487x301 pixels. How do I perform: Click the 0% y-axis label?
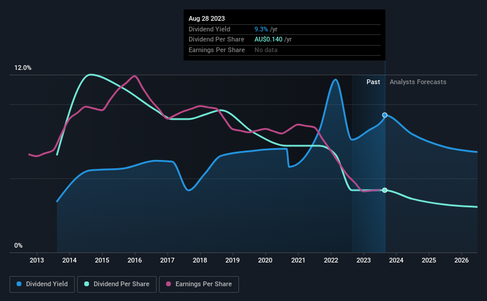coord(18,245)
